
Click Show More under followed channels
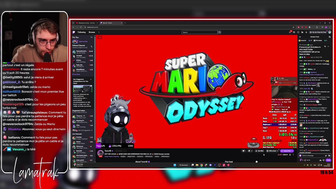coord(76,74)
